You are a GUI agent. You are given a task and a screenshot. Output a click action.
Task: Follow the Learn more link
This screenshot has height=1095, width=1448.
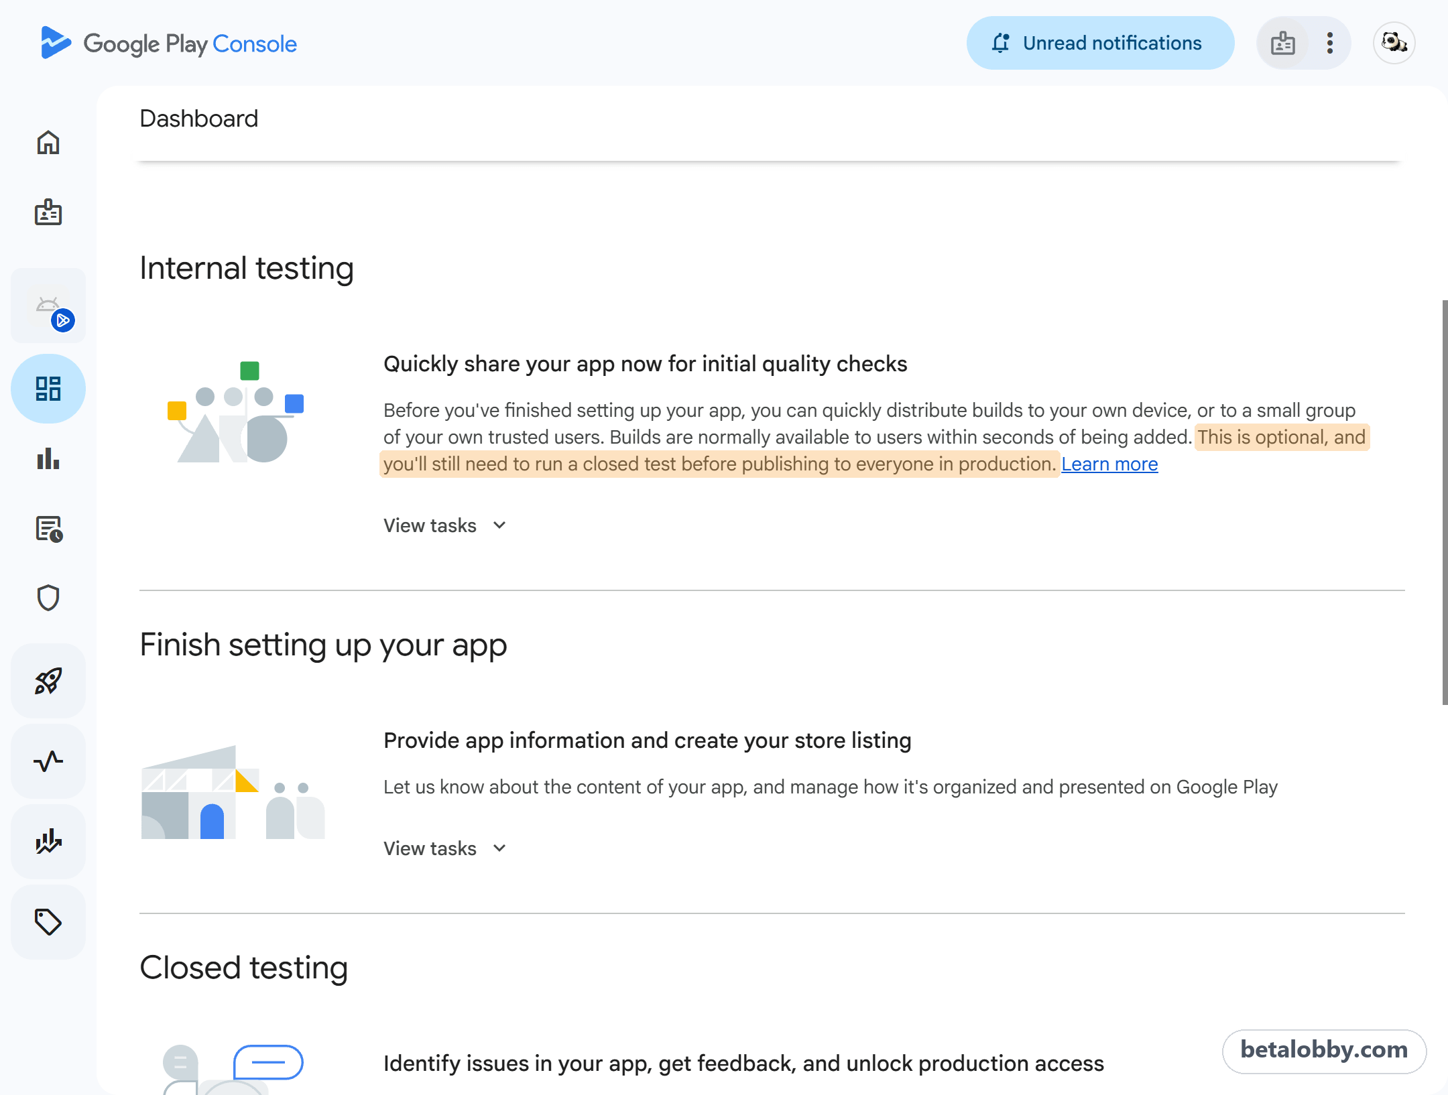[1109, 464]
